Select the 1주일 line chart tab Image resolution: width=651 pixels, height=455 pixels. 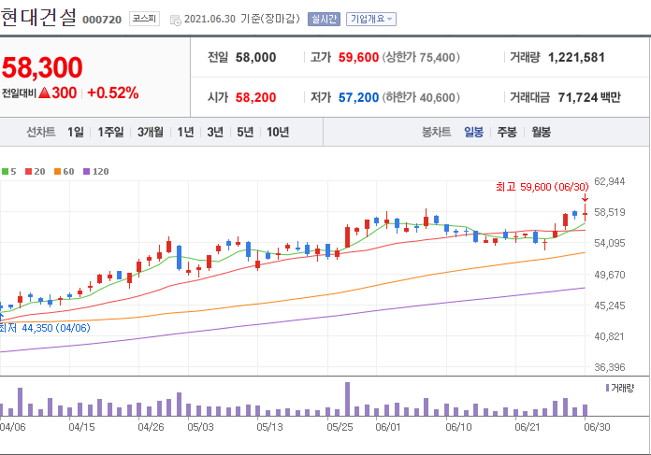110,132
